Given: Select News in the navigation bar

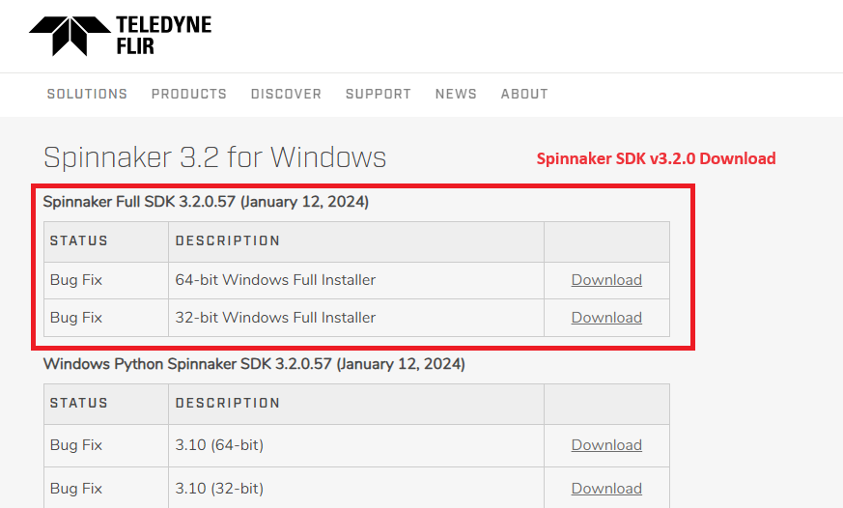Looking at the screenshot, I should pyautogui.click(x=456, y=94).
